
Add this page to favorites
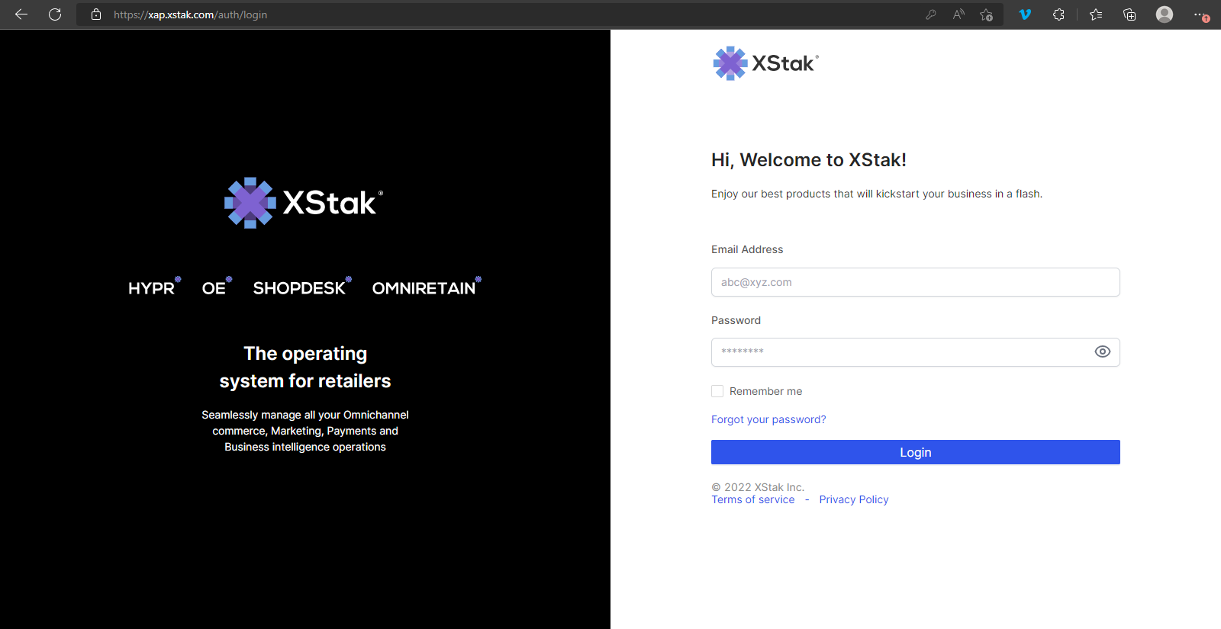(x=986, y=14)
